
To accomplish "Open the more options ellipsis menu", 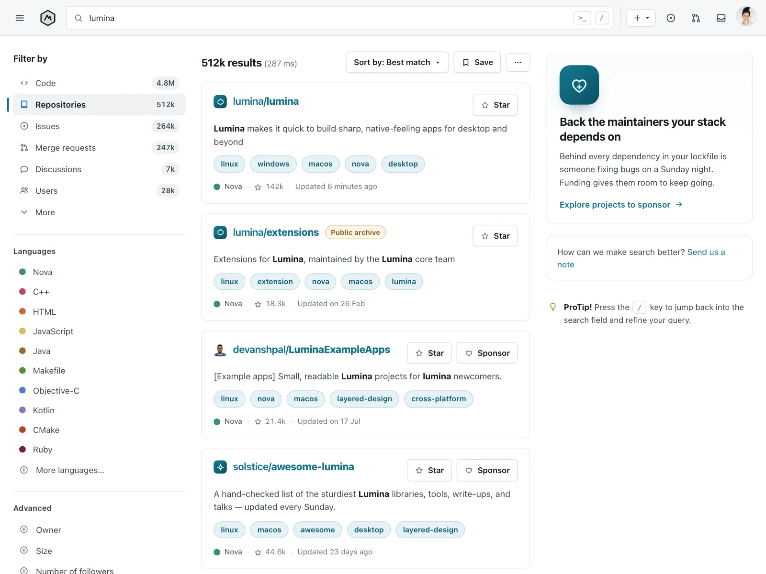I will [x=518, y=62].
